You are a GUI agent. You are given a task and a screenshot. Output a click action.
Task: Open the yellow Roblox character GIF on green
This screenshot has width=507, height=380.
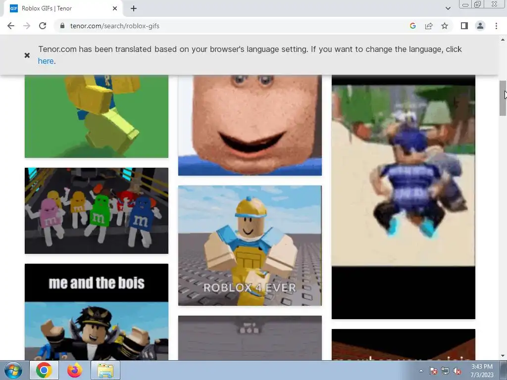(x=97, y=116)
